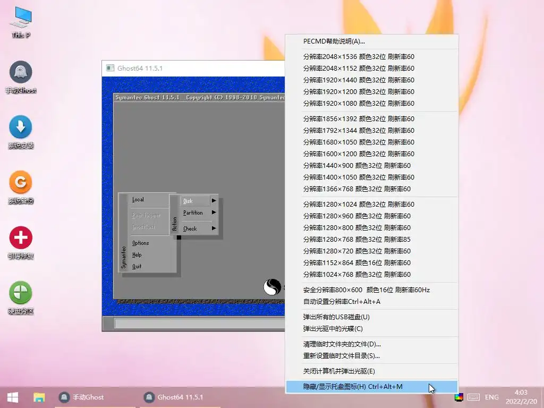544x408 pixels.
Task: Choose 分辨率1400×1050 menu item
Action: coord(371,177)
